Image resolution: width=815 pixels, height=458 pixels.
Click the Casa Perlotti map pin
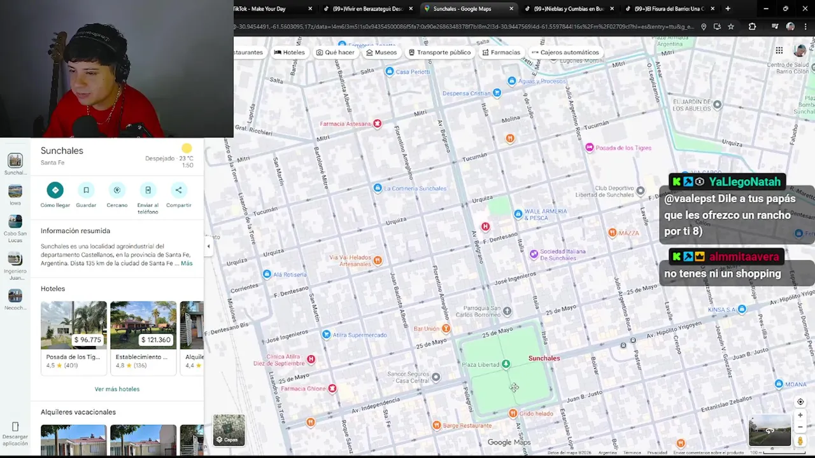coord(390,71)
